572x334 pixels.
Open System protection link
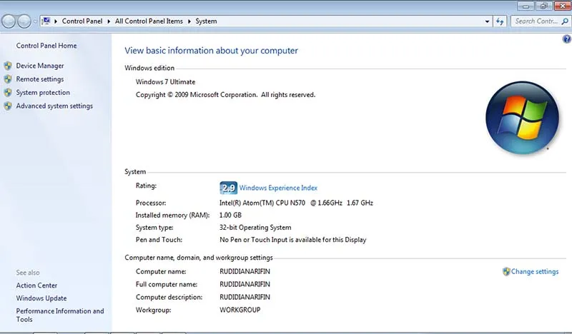pos(43,93)
